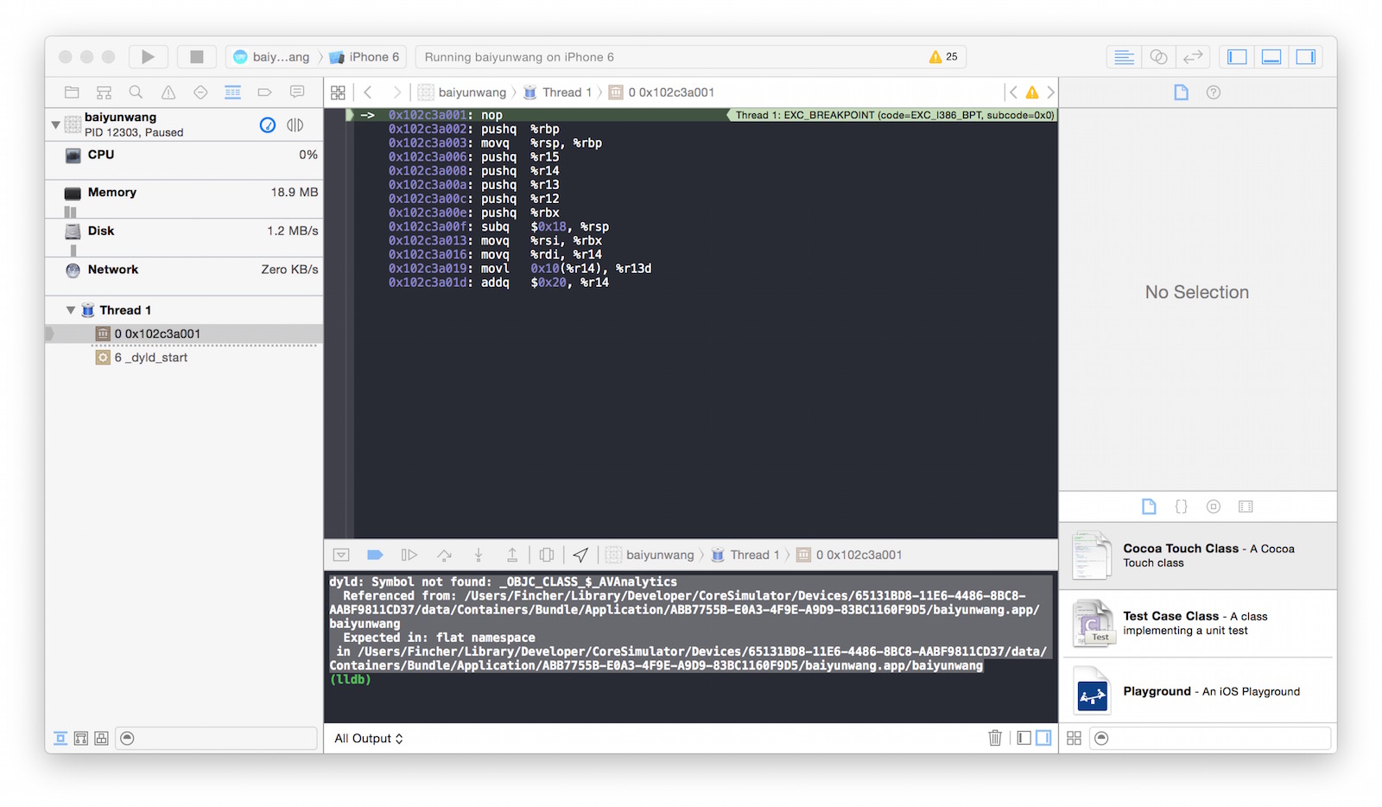Click the Simulate Location arrow

click(581, 555)
